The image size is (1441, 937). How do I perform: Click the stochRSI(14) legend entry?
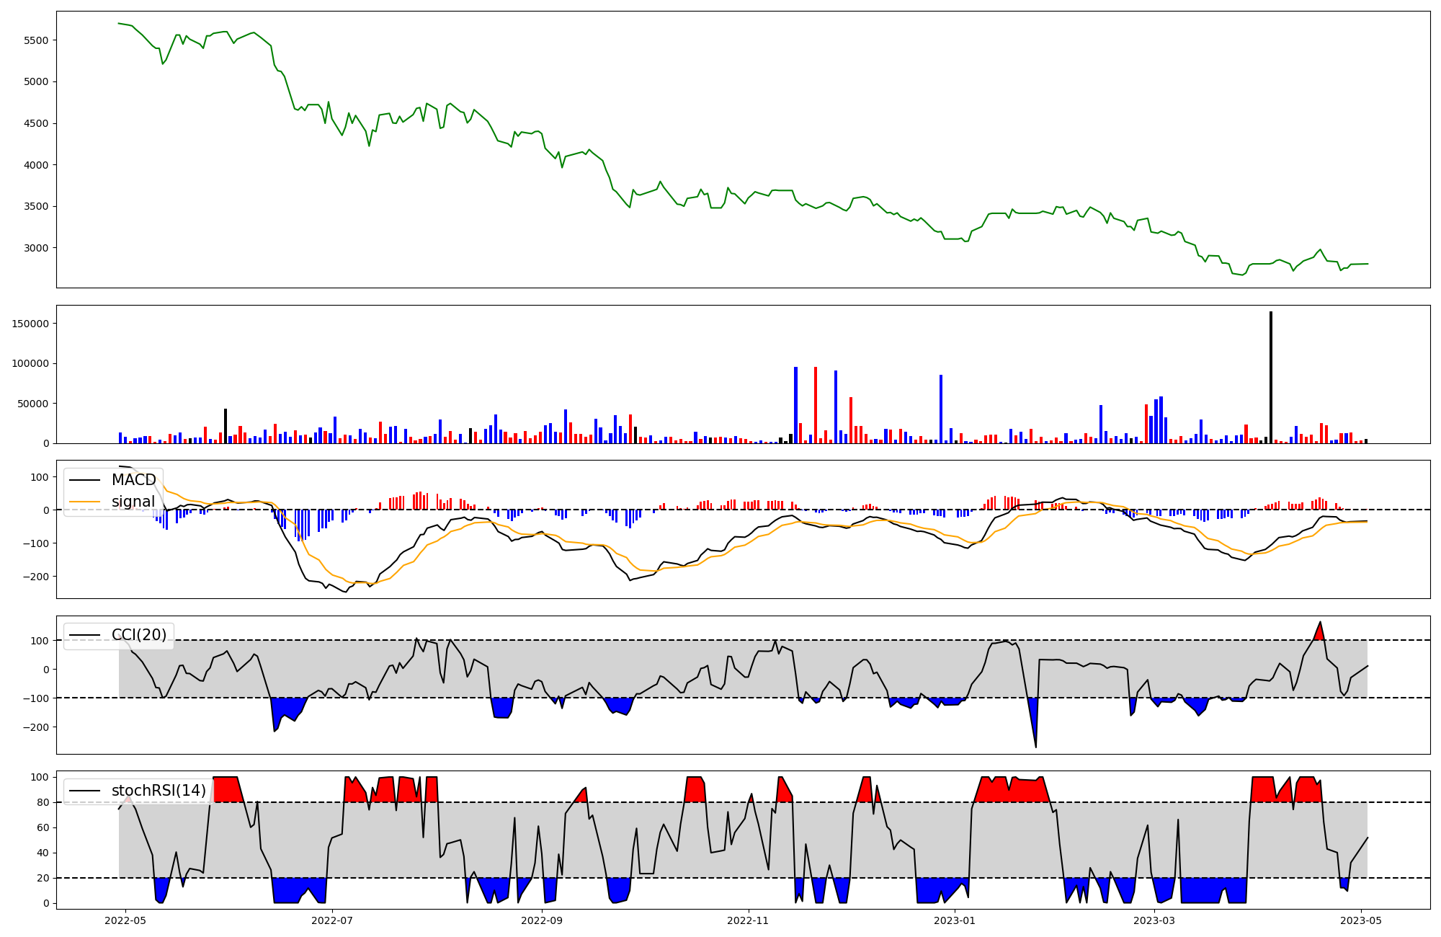[159, 791]
